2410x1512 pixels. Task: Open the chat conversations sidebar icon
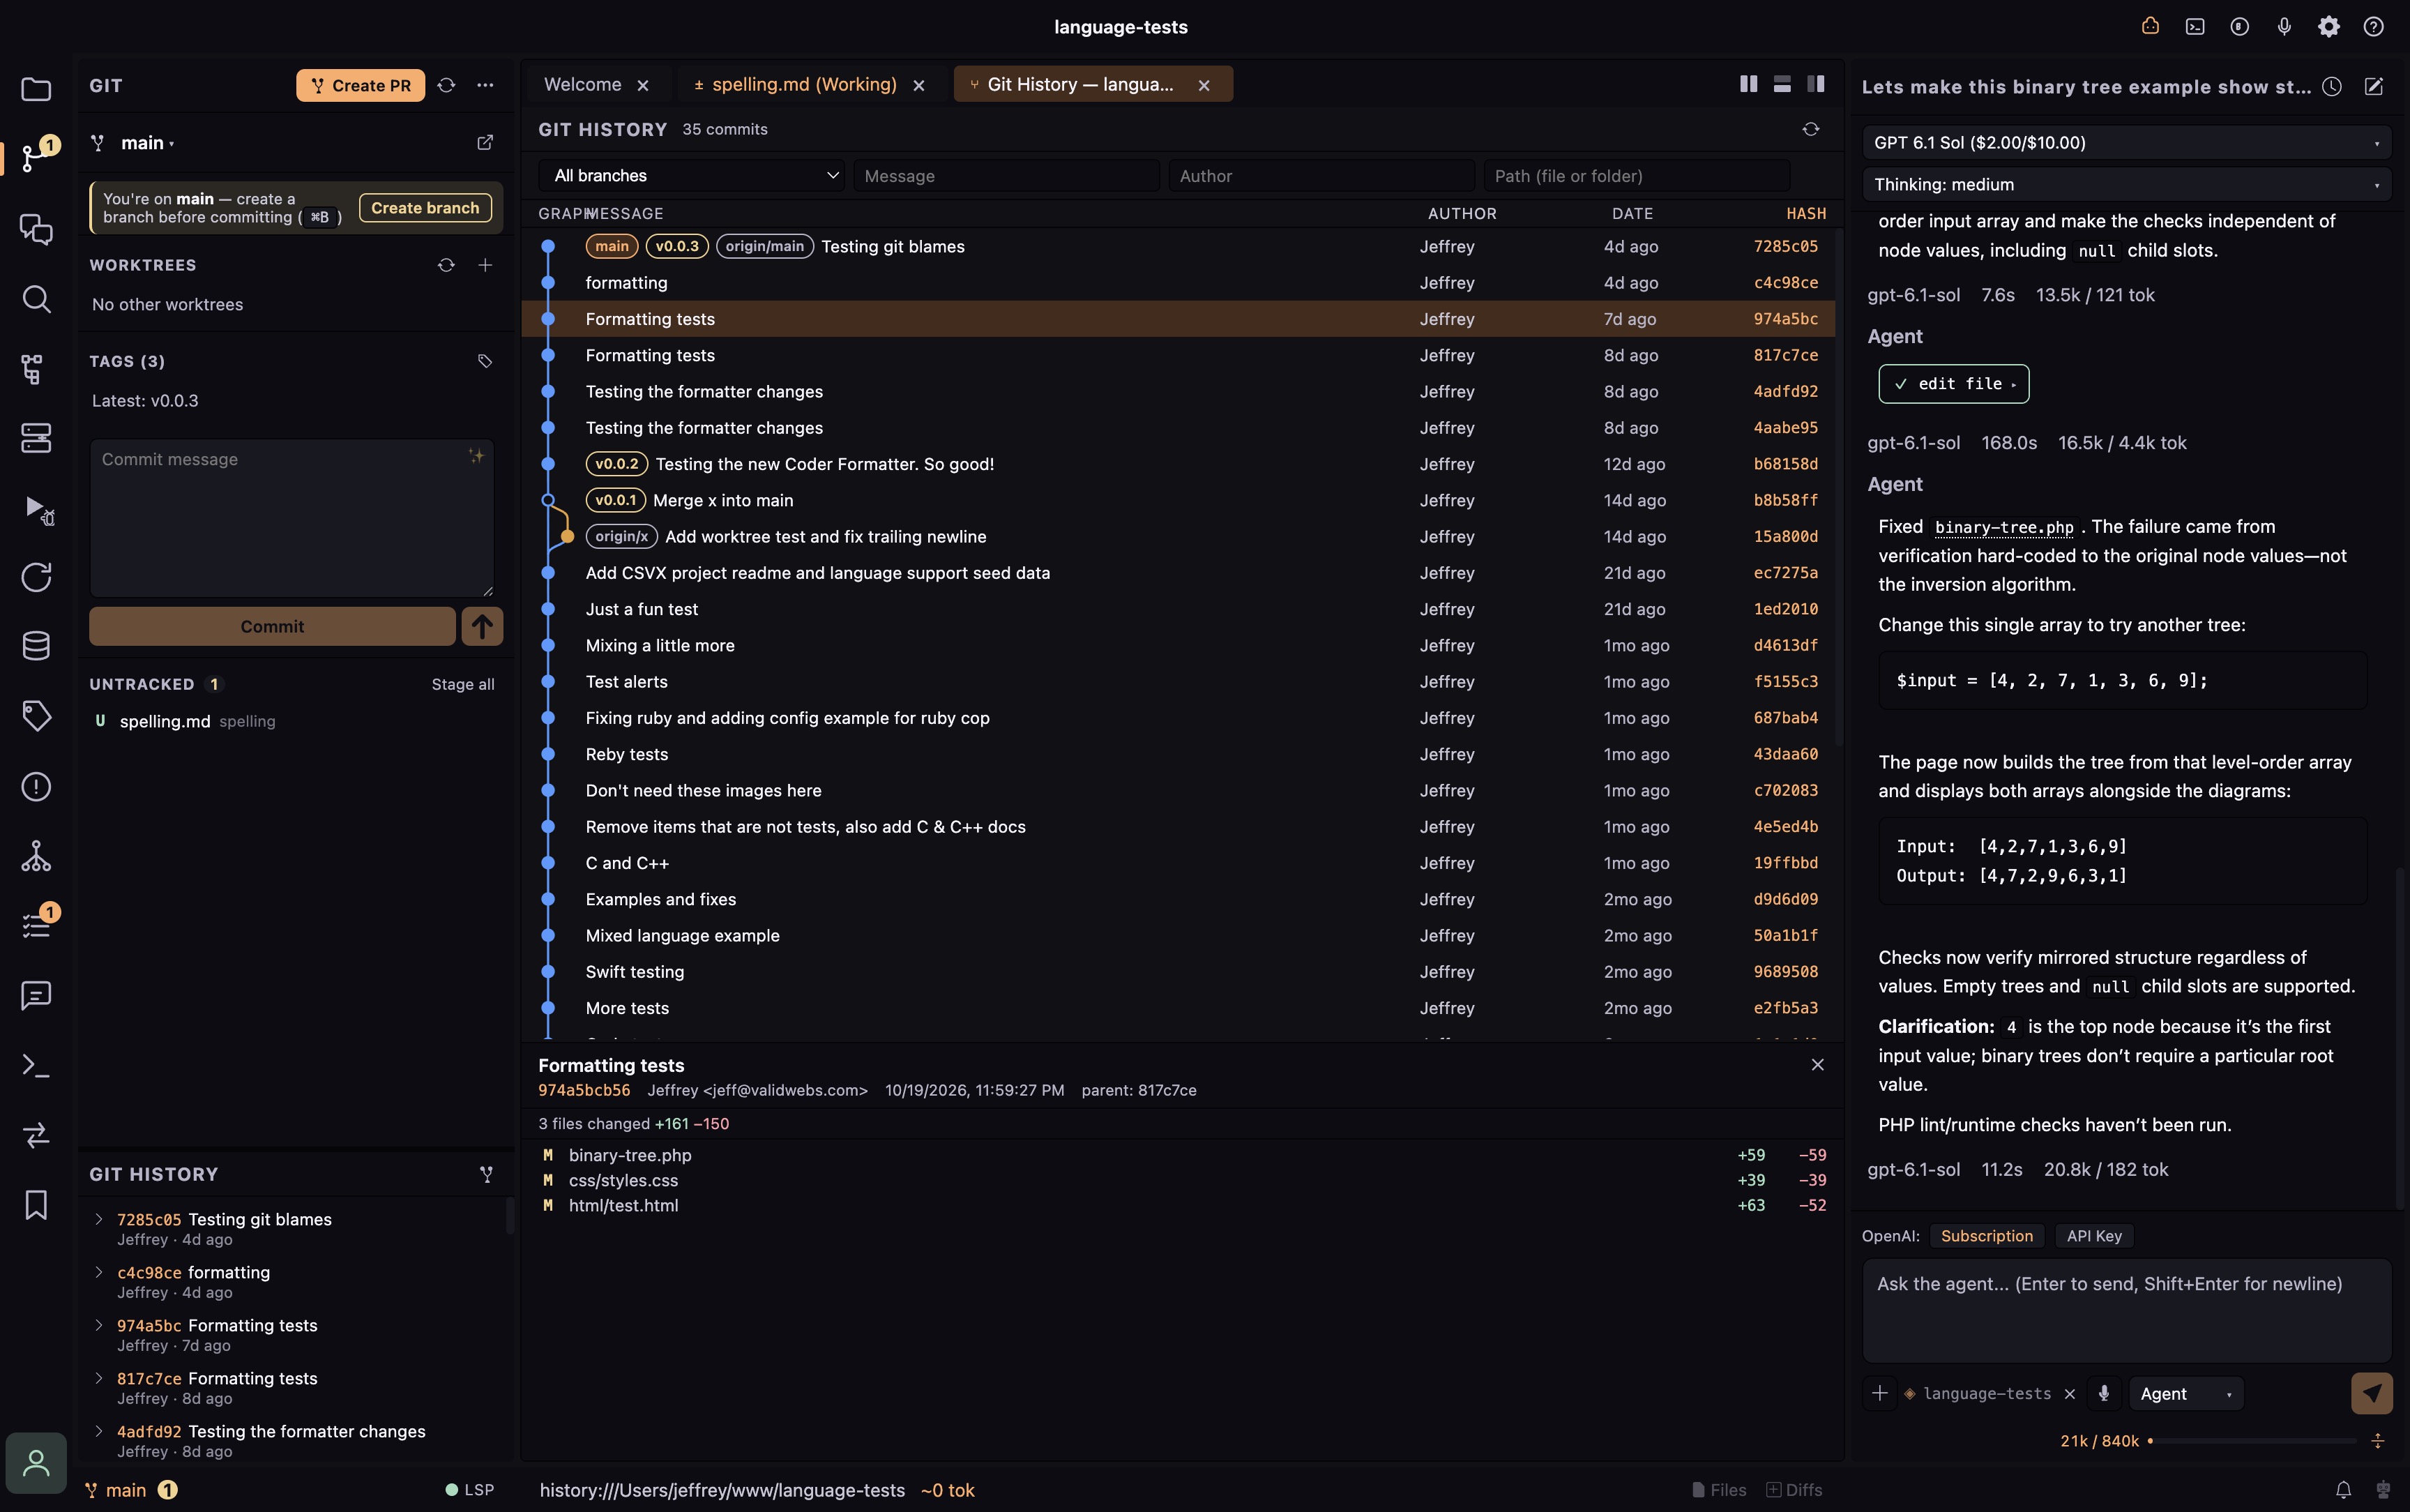tap(36, 229)
